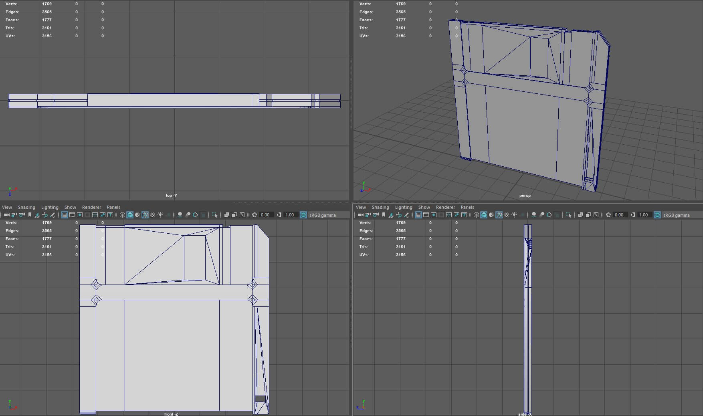Click select camera icon in front view toolbar
Viewport: 703px width, 416px height.
pos(6,215)
